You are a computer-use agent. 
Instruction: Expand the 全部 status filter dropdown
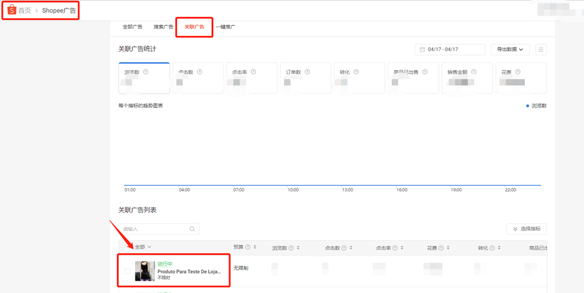[x=143, y=247]
